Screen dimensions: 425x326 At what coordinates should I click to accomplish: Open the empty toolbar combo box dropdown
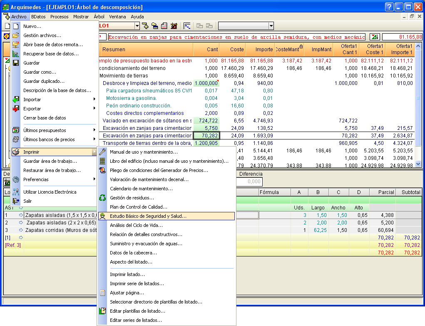click(x=271, y=26)
